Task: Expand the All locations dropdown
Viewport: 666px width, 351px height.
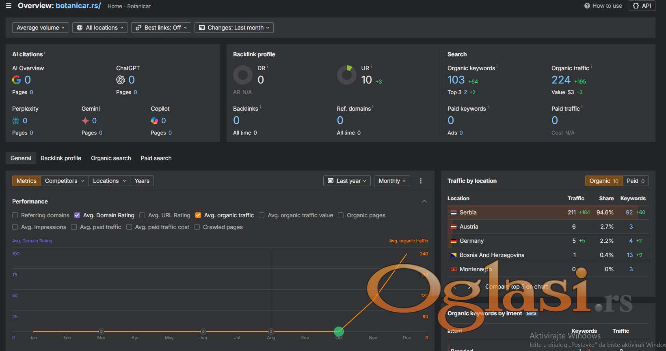Action: [100, 28]
